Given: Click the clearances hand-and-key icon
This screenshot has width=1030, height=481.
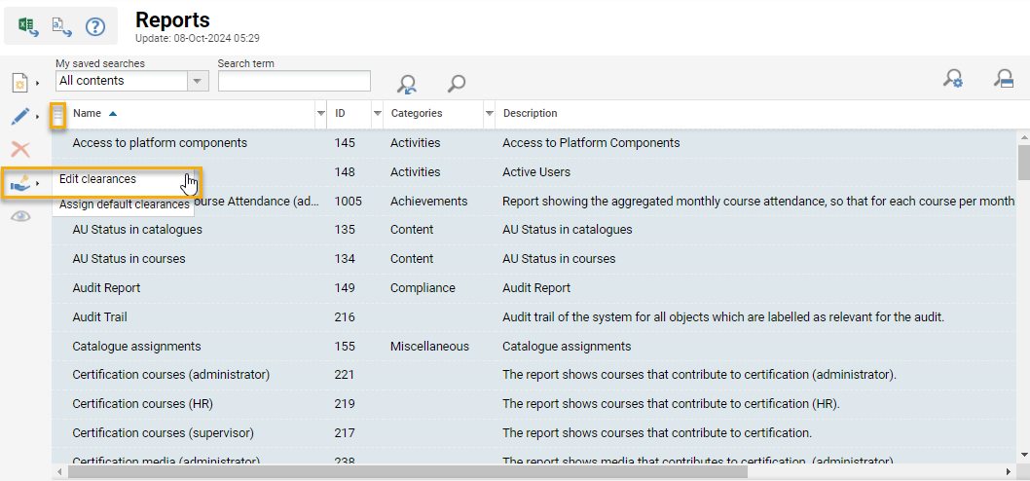Looking at the screenshot, I should coord(19,182).
